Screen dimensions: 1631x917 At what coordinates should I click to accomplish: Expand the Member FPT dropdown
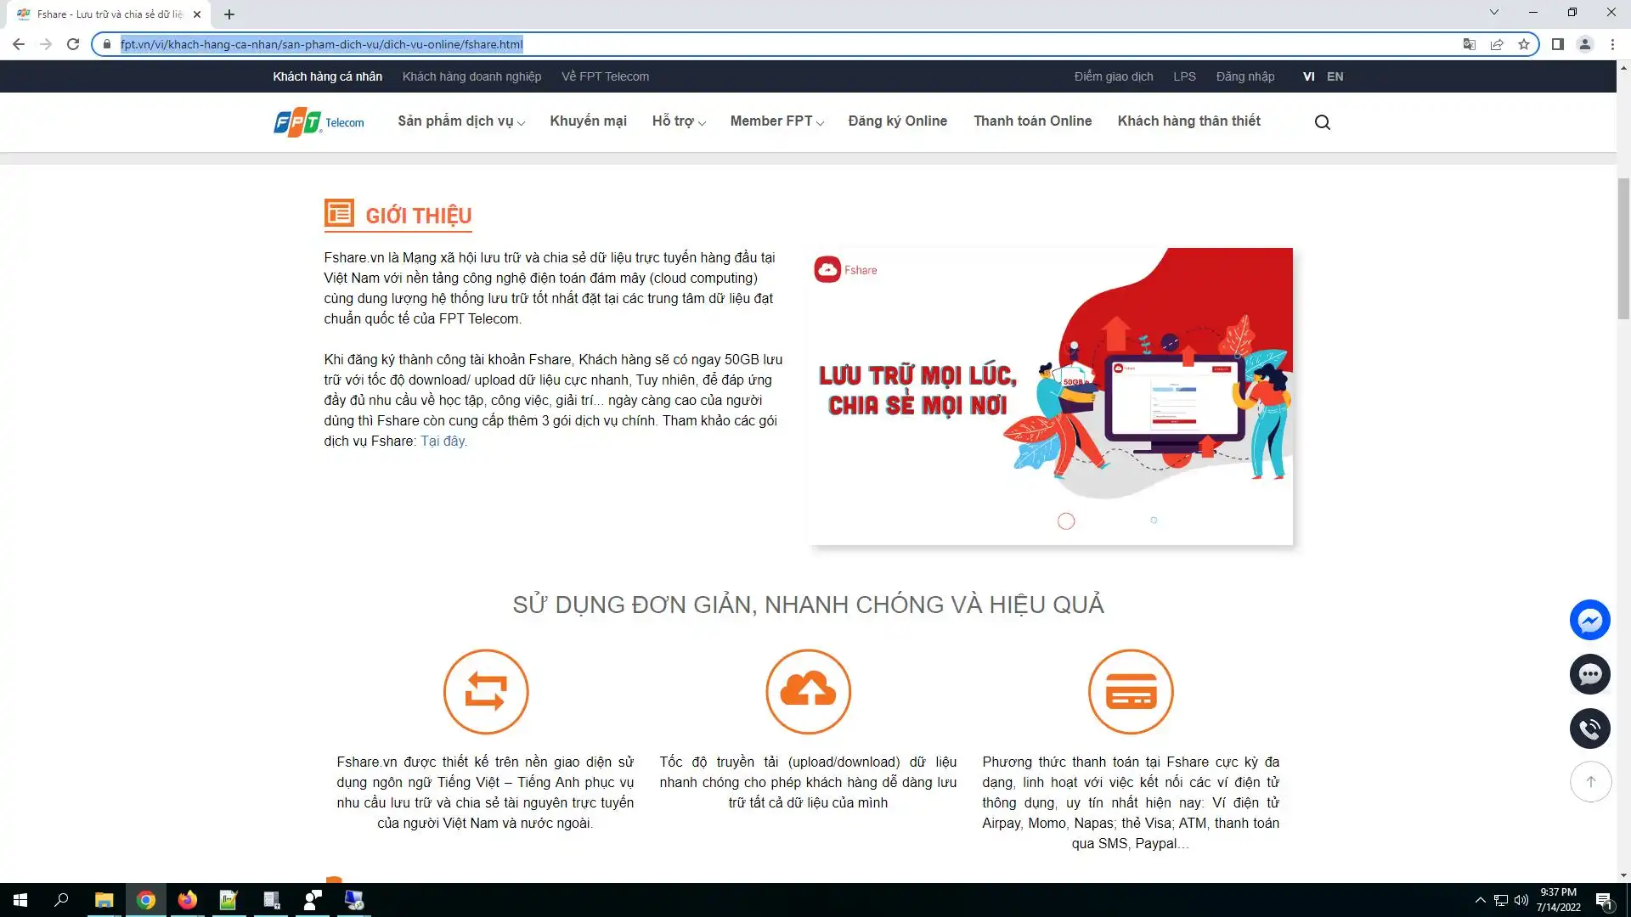click(x=776, y=121)
